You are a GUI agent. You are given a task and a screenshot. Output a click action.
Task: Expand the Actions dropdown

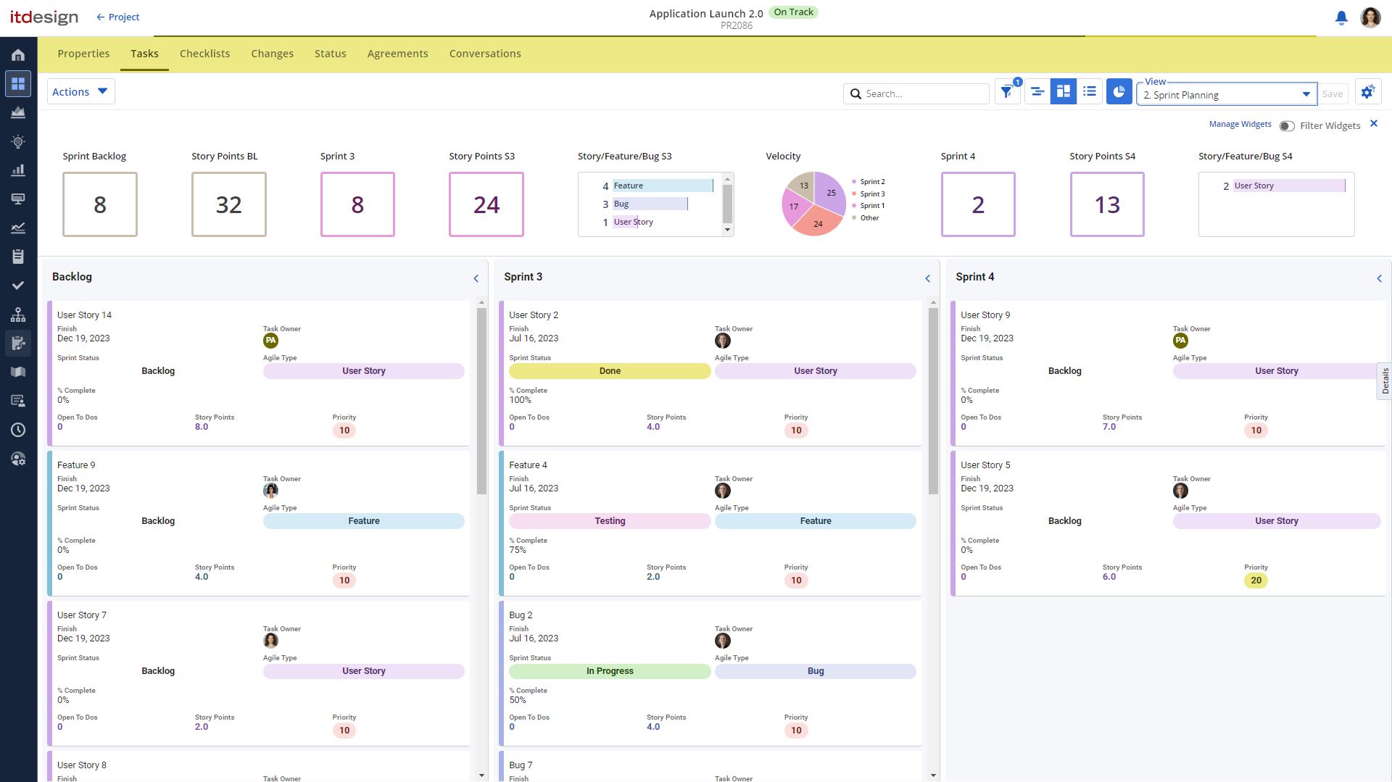point(80,91)
